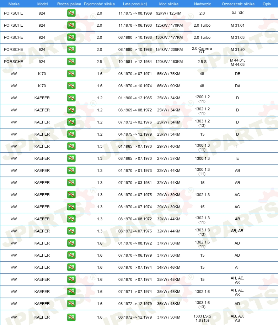Viewport: 278px width, 325px height.
Task: Select the 'AF' engine code cell
Action: coord(237,267)
